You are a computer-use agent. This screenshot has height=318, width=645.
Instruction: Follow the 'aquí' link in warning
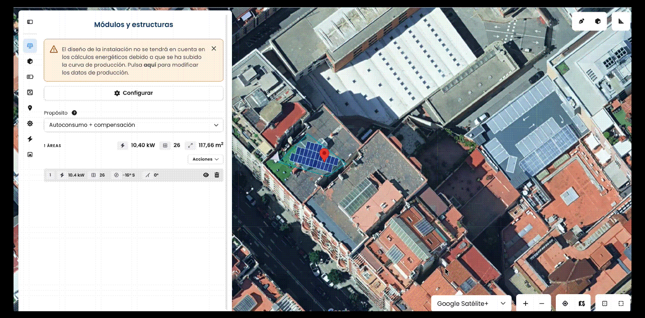(x=150, y=65)
